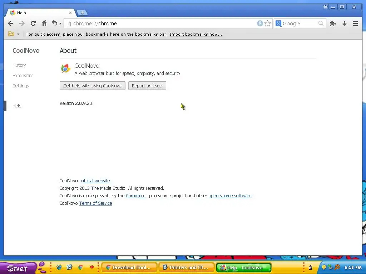Click the 6:18 PM clock

pyautogui.click(x=353, y=268)
